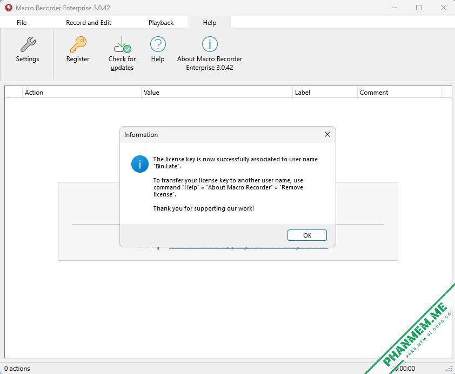The width and height of the screenshot is (455, 374).
Task: Click the Information dialog title
Action: (141, 135)
